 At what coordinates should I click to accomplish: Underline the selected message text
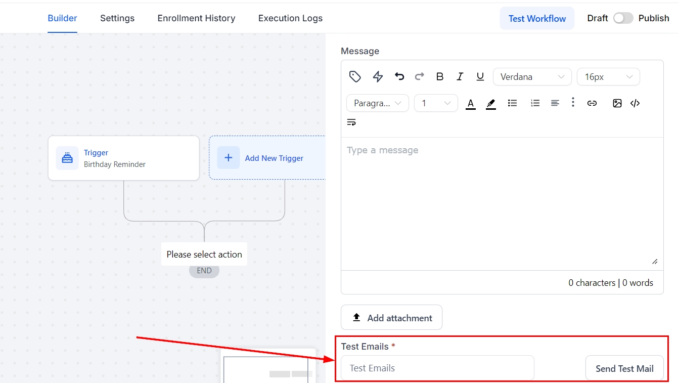tap(480, 76)
